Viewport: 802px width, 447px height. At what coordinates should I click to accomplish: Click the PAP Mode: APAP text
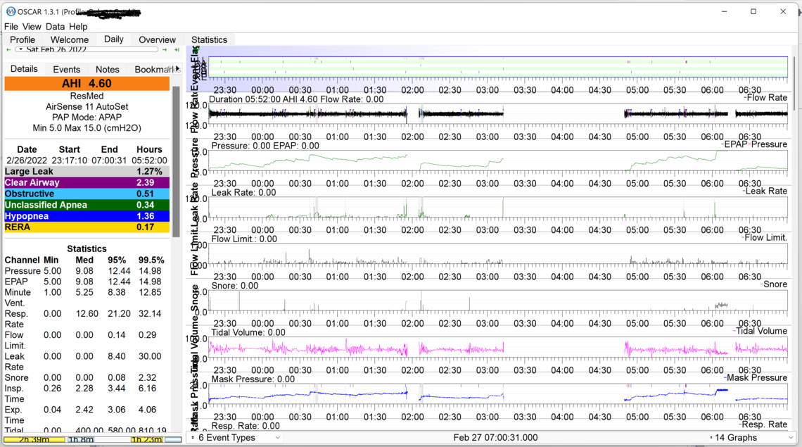point(87,118)
